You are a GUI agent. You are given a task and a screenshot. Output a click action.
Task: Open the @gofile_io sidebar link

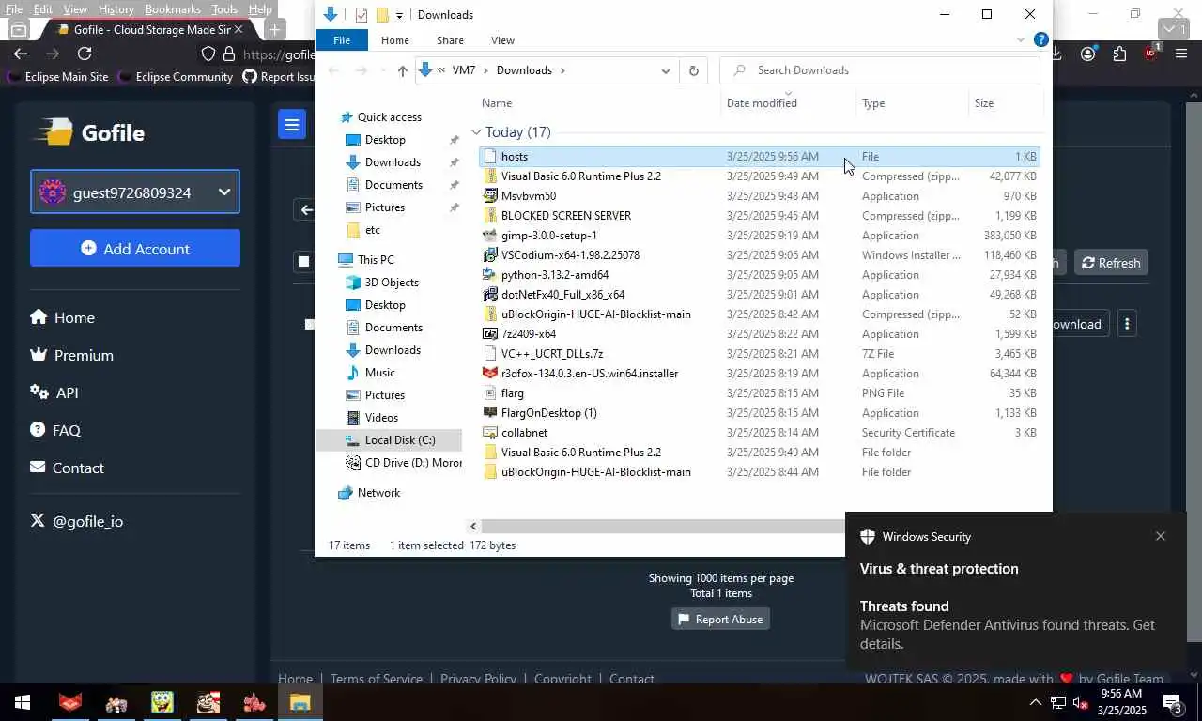pyautogui.click(x=76, y=521)
